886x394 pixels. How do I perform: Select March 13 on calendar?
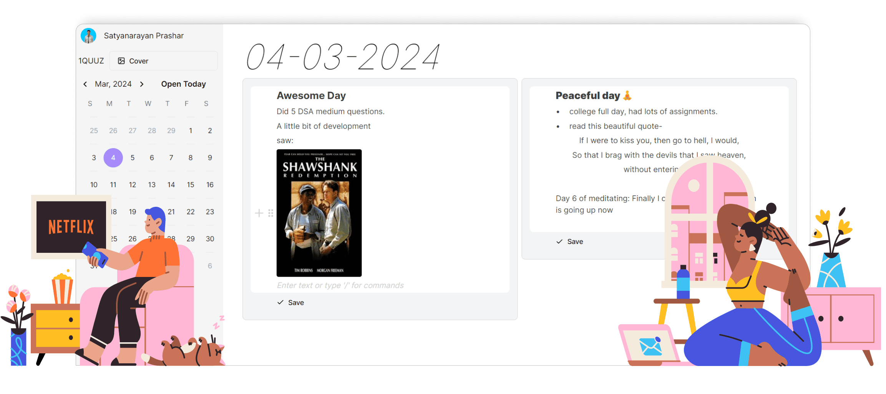152,185
